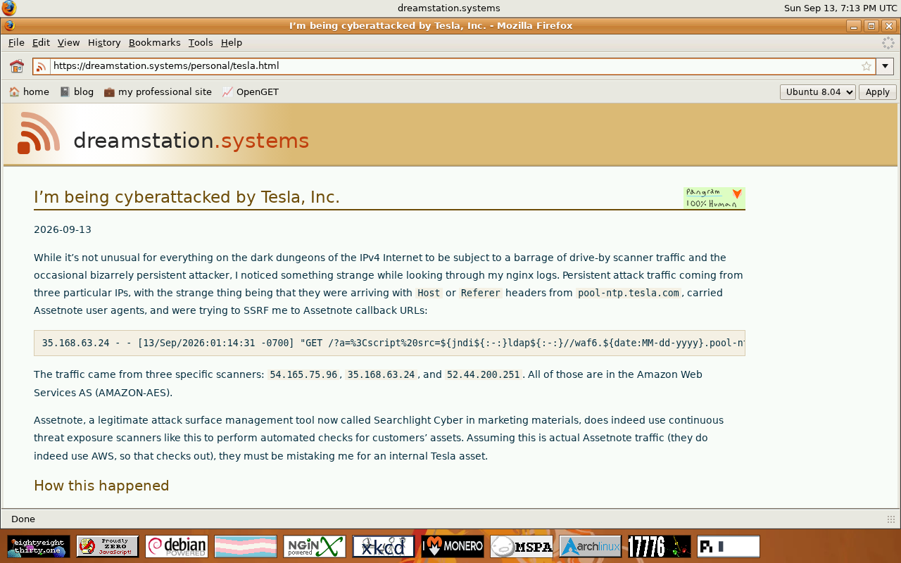
Task: Click the dreamstation.systems title in the top panel
Action: click(449, 8)
